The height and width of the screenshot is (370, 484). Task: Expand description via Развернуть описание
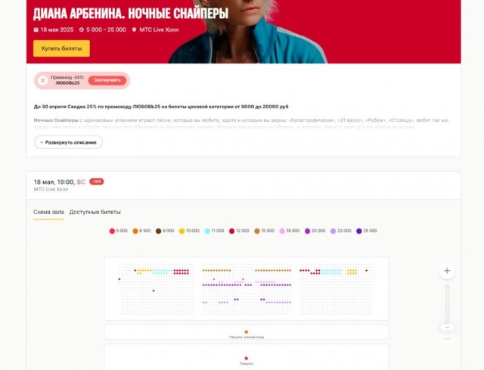coord(68,142)
